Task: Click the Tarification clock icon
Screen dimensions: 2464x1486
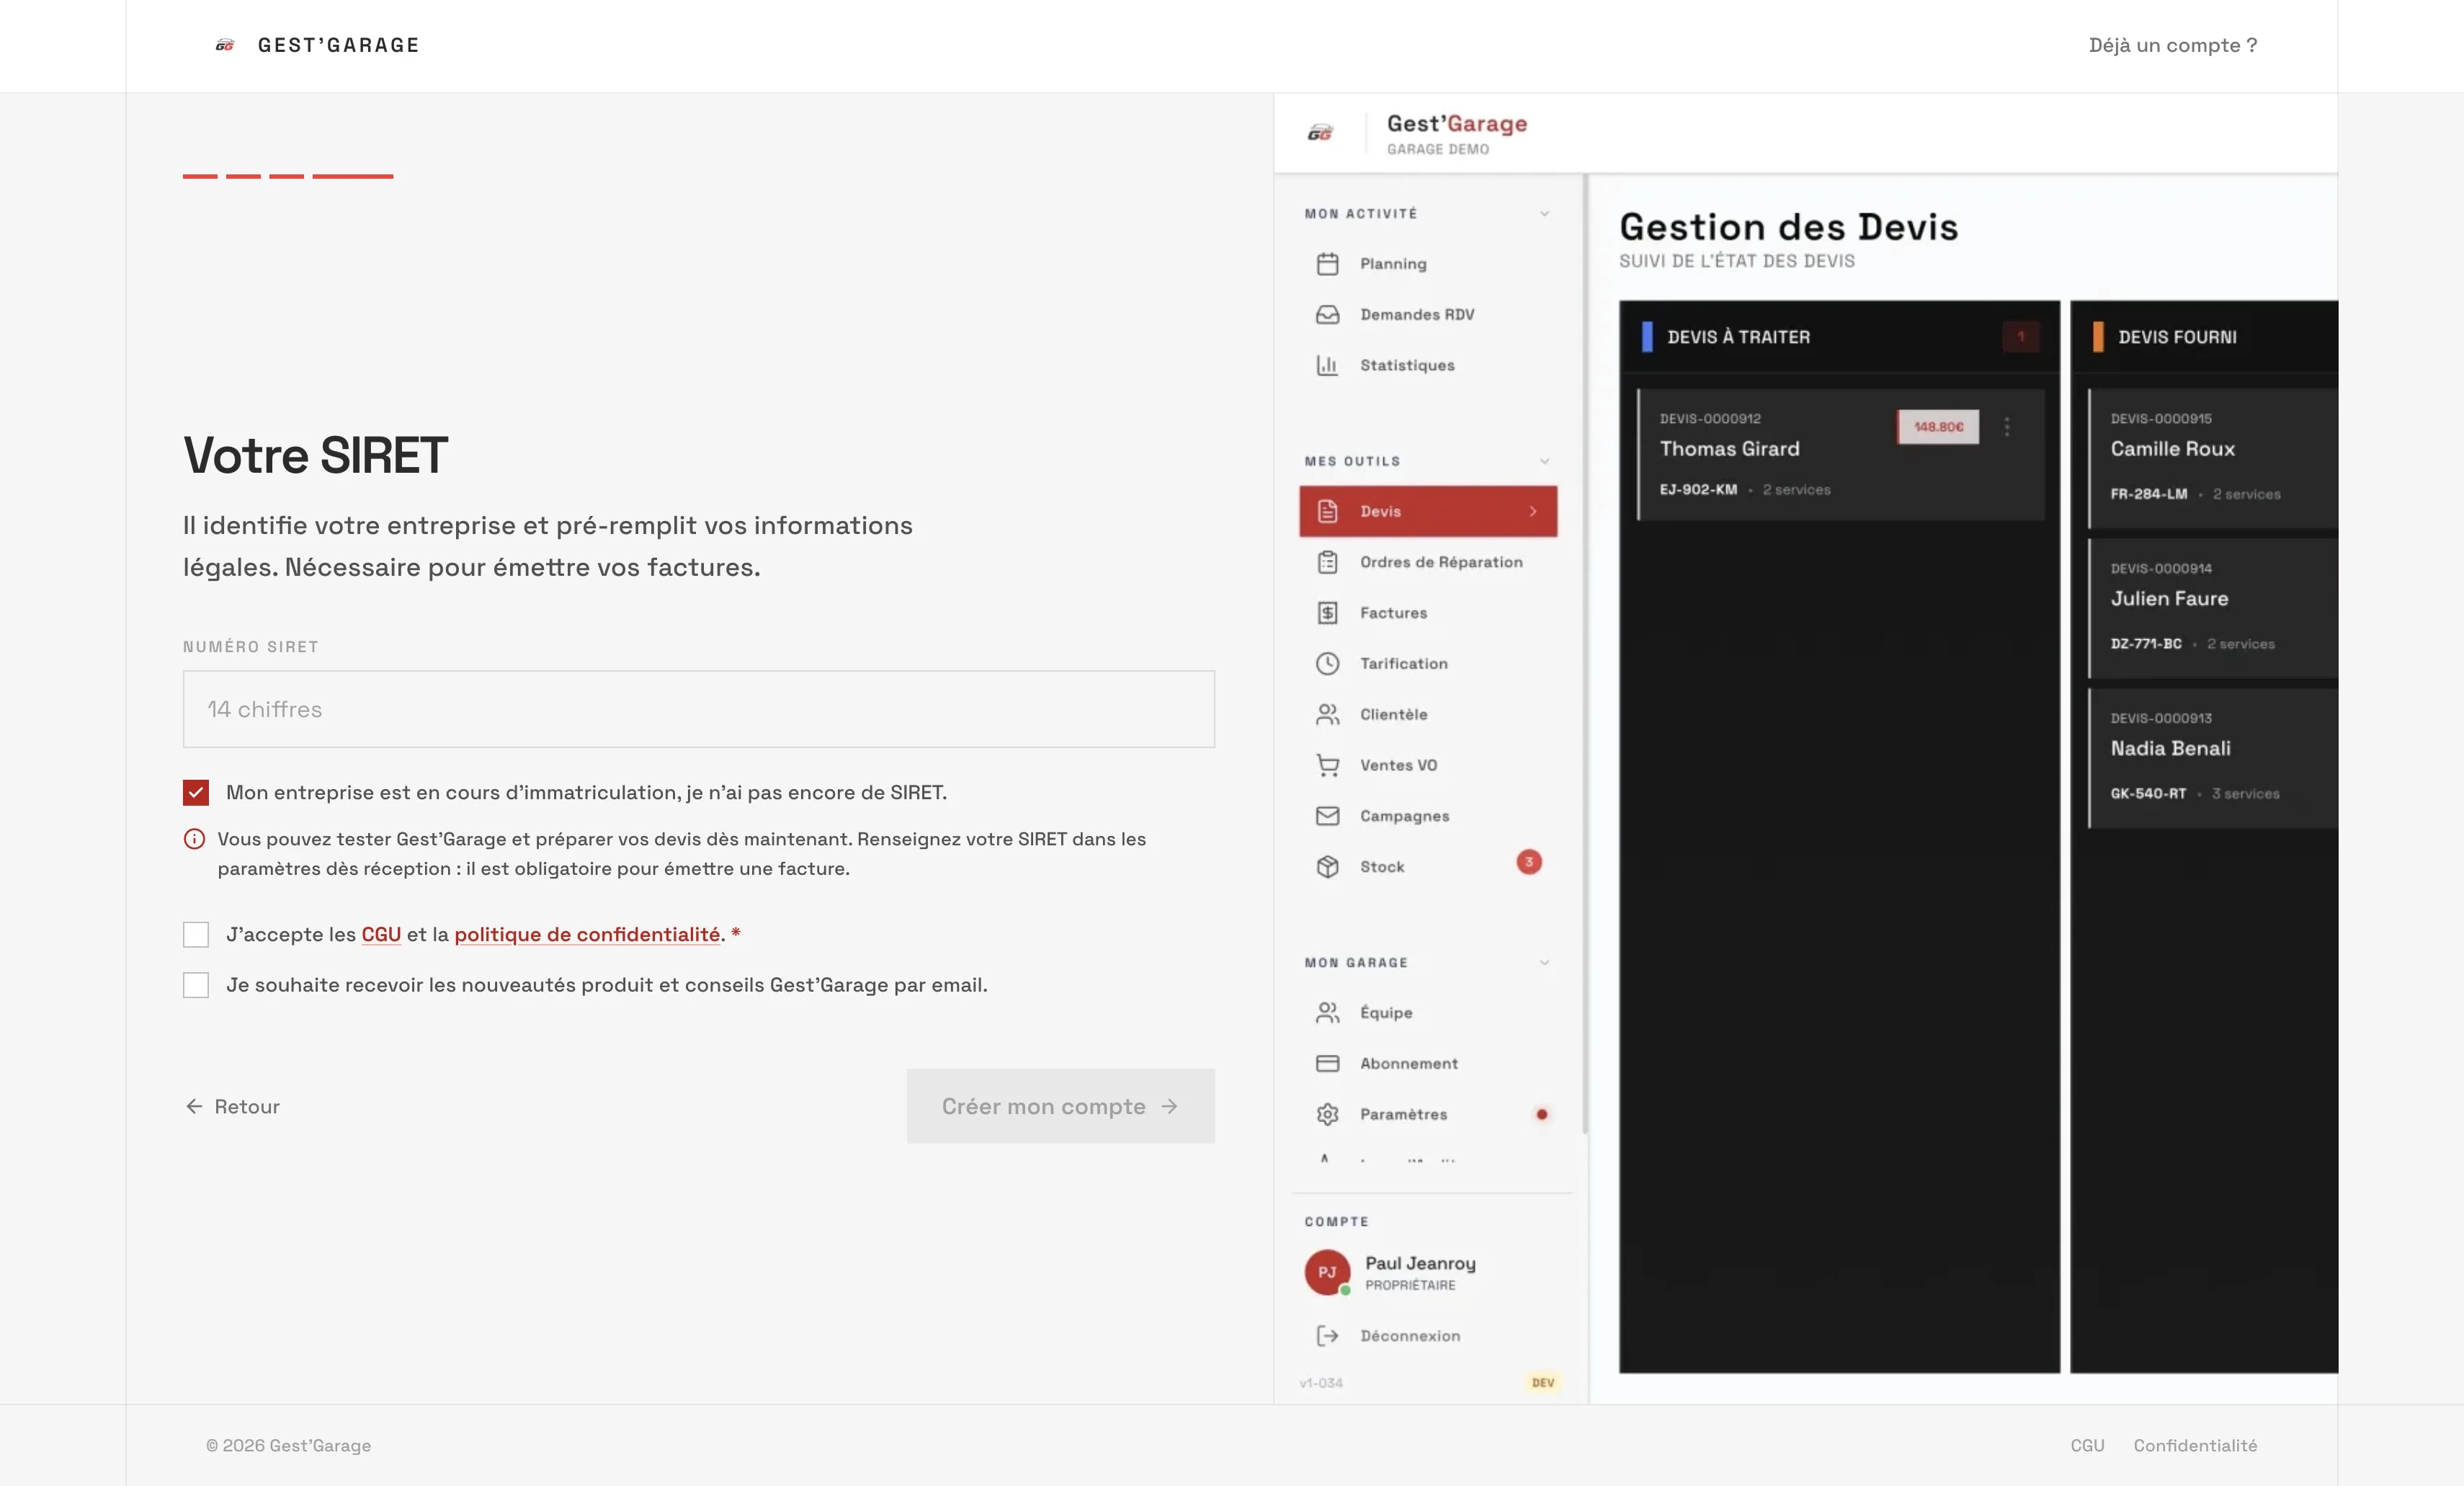Action: click(1327, 664)
